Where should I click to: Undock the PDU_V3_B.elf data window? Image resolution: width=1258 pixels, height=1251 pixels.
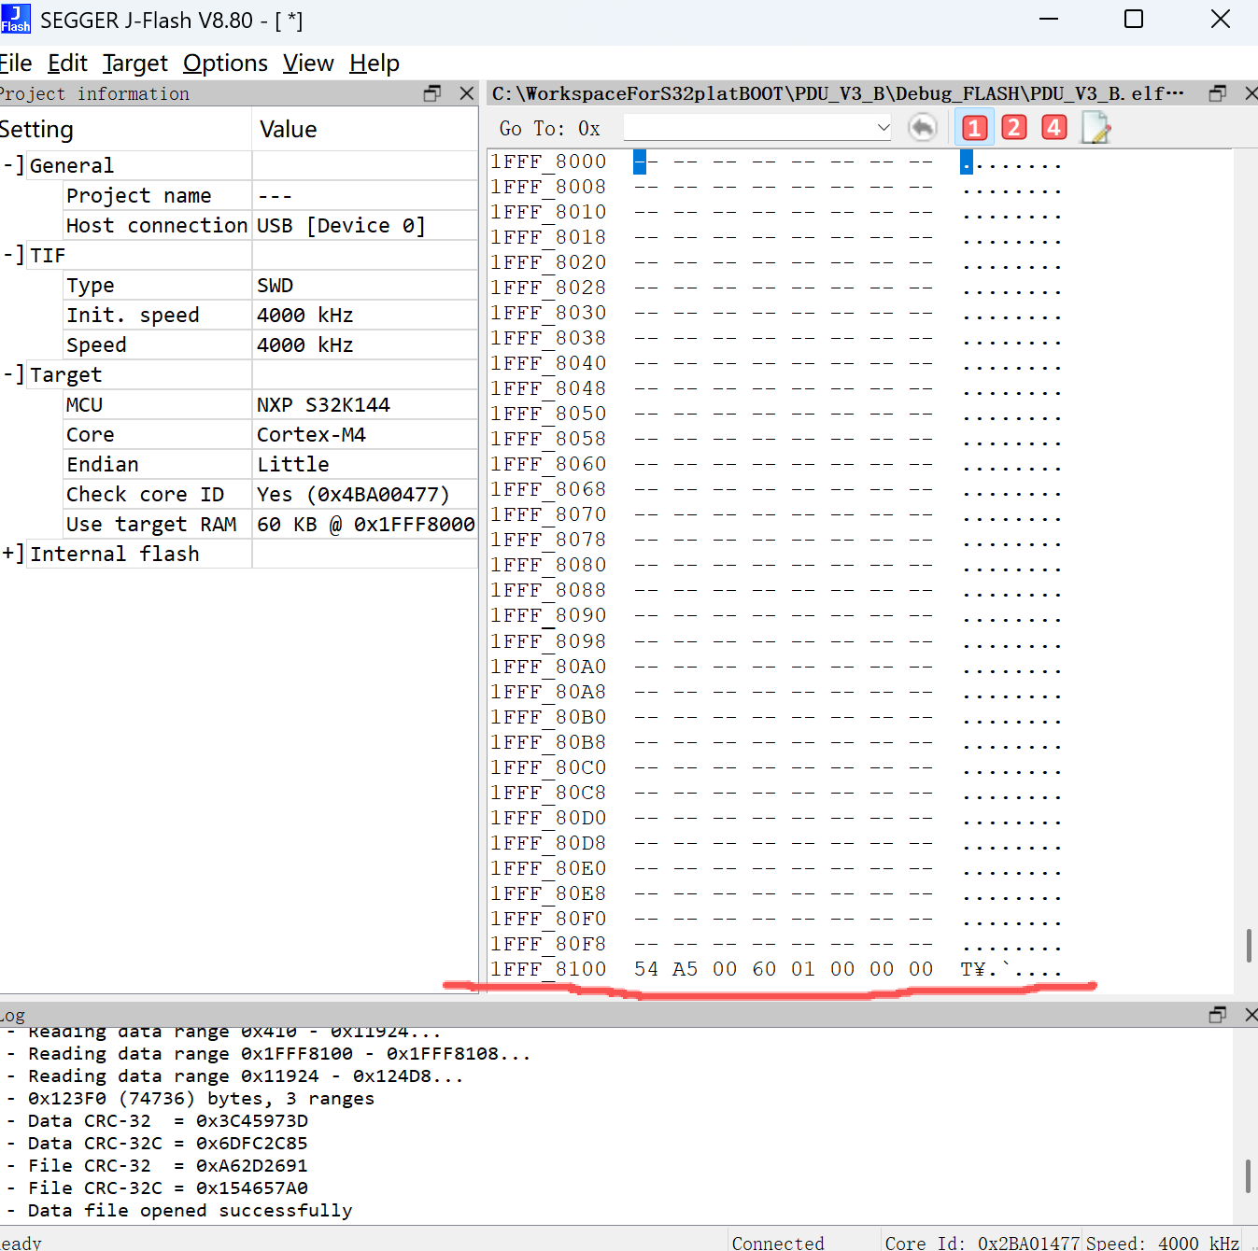(1218, 93)
